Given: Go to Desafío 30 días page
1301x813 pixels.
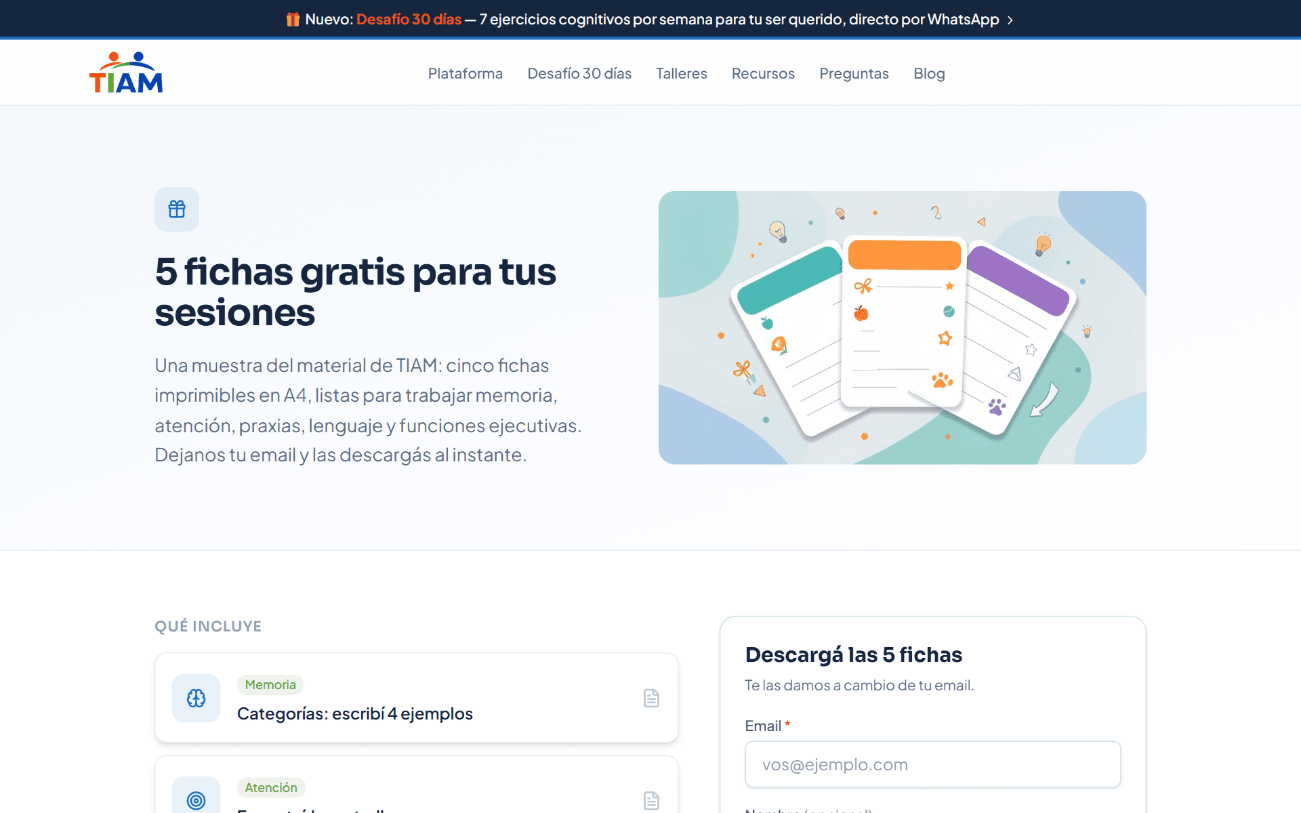Looking at the screenshot, I should 579,73.
